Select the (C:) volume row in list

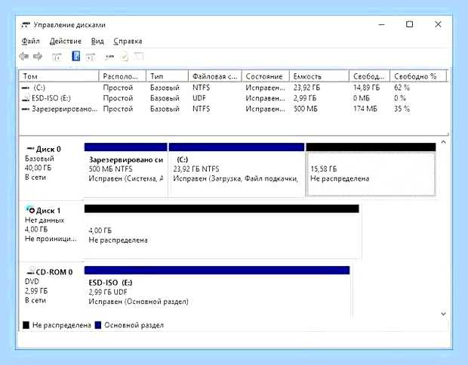click(x=233, y=88)
